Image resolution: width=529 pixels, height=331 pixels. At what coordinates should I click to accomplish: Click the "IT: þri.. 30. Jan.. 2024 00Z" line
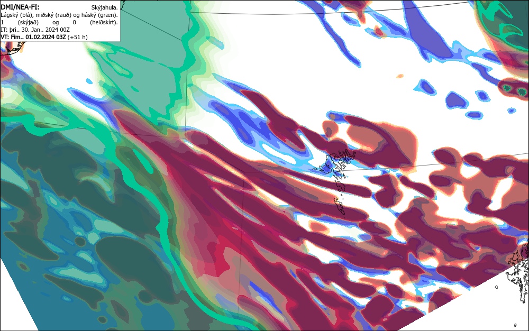tap(35, 30)
